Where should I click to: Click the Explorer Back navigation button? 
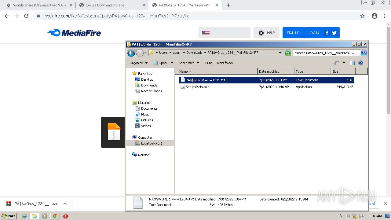coord(131,53)
